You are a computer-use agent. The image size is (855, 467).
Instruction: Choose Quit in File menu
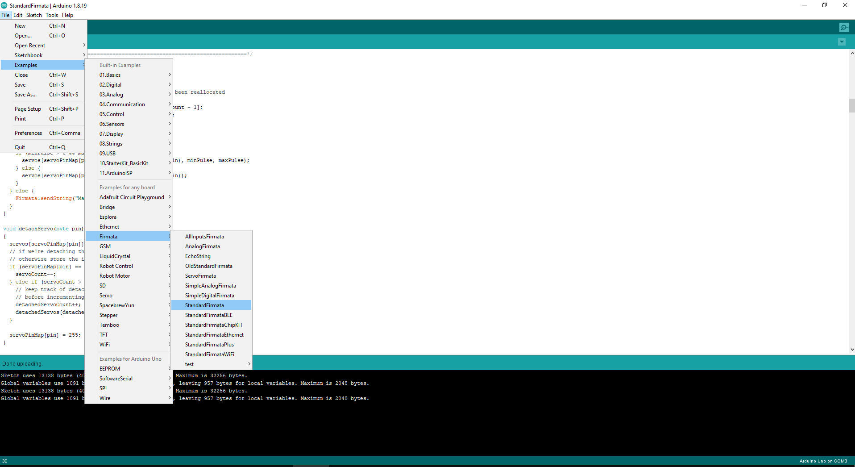tap(43, 147)
